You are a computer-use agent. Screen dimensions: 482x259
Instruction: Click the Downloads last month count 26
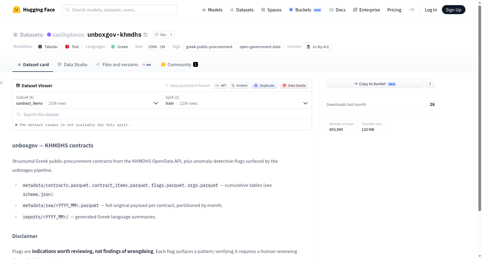pos(432,104)
